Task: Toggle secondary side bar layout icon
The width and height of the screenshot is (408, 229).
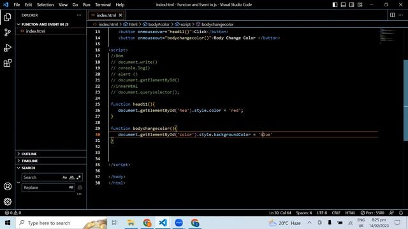Action: pos(351,4)
